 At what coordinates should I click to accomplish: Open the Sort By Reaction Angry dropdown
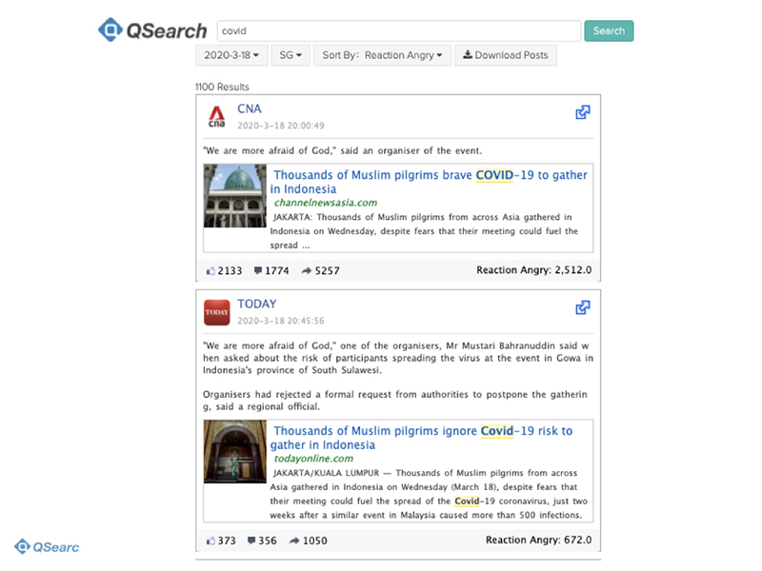tap(382, 55)
